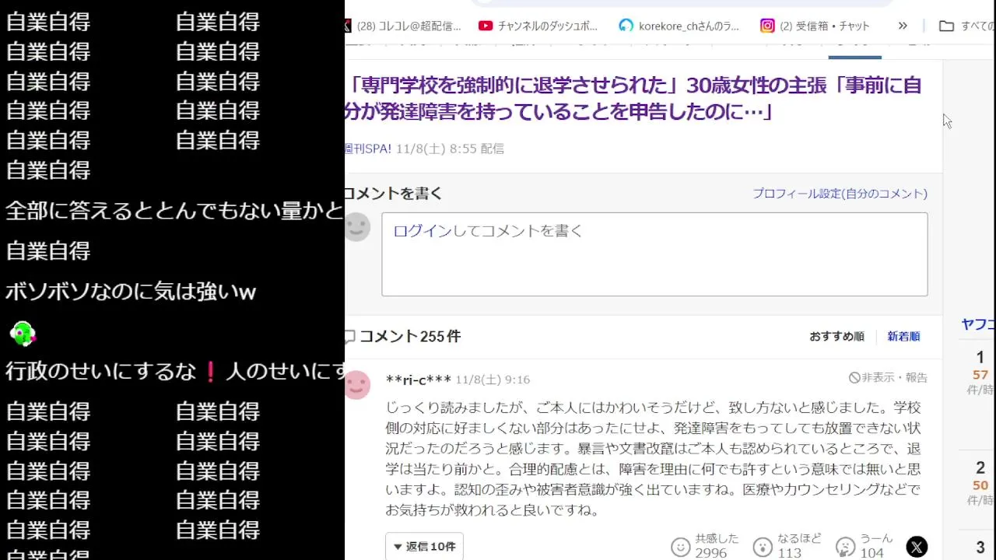Open the 専門学校を強制的に退学させられた article headline
This screenshot has height=560, width=996.
click(x=633, y=98)
